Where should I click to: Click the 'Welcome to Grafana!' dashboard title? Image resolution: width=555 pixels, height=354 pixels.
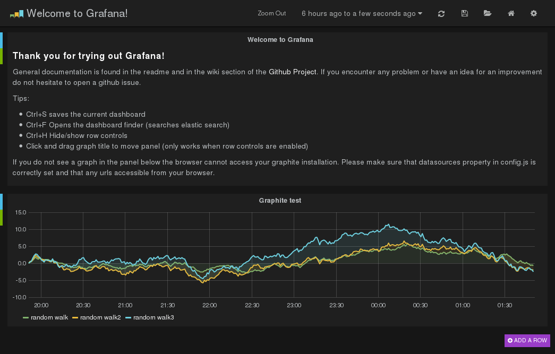pyautogui.click(x=77, y=13)
